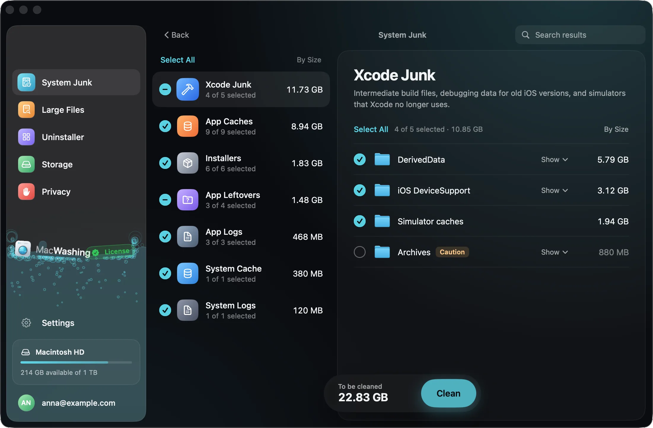The image size is (653, 428).
Task: Toggle the Xcode Junk partial-selection checkbox
Action: tap(165, 89)
